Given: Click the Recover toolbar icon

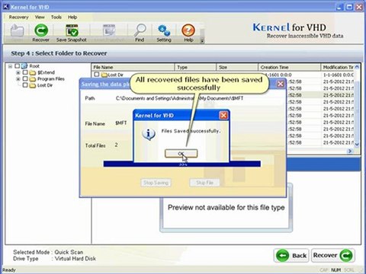Looking at the screenshot, I should point(41,33).
